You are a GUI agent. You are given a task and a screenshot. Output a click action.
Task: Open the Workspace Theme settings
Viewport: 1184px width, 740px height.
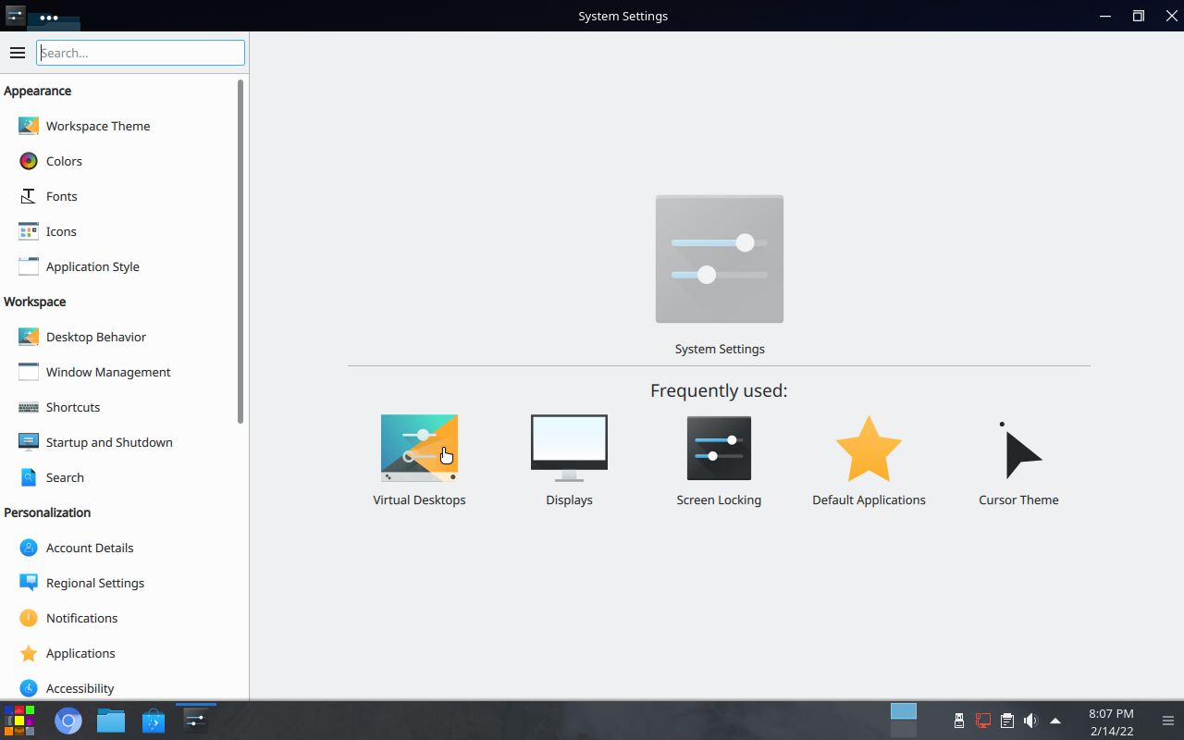click(124, 126)
